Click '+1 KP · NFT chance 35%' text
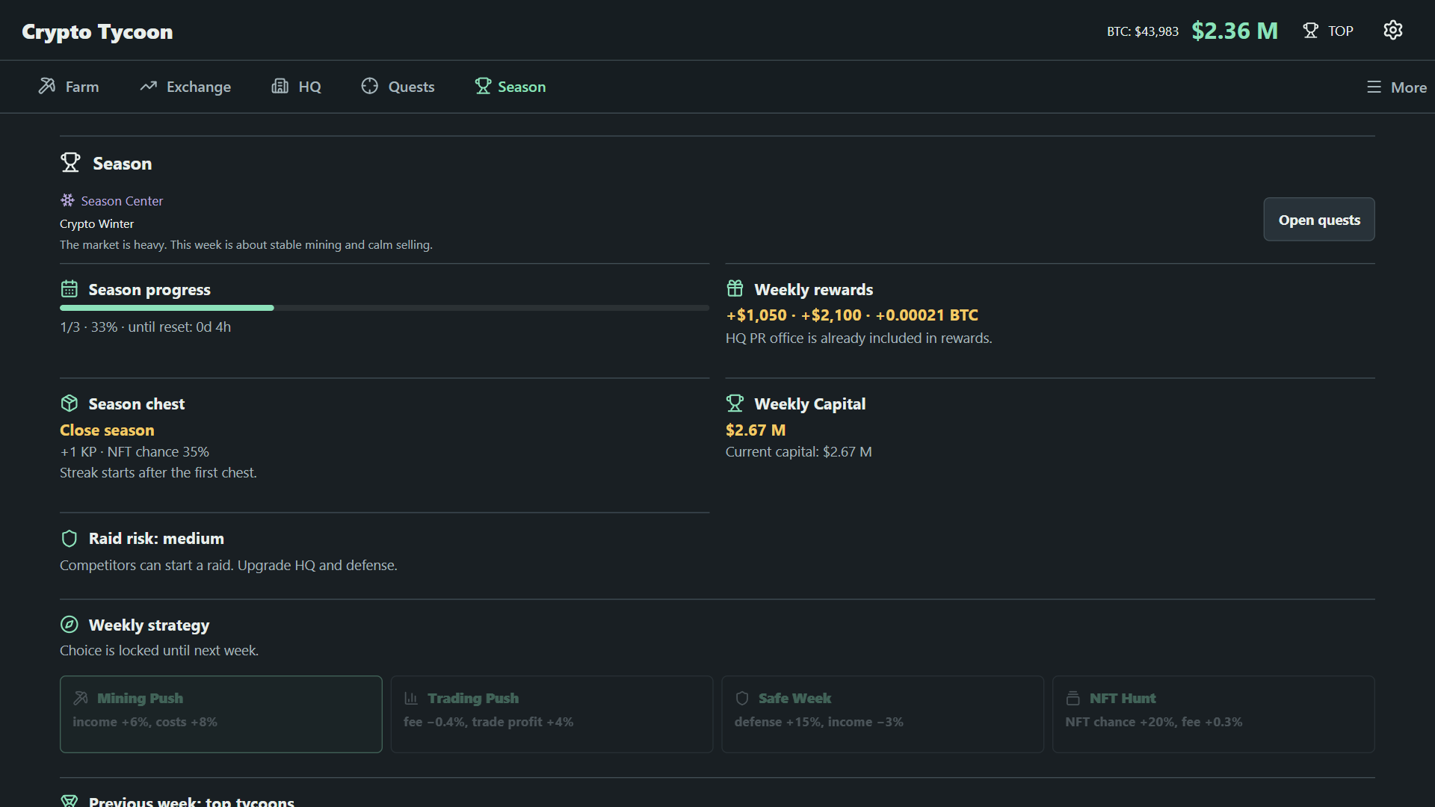1435x807 pixels. coord(135,452)
